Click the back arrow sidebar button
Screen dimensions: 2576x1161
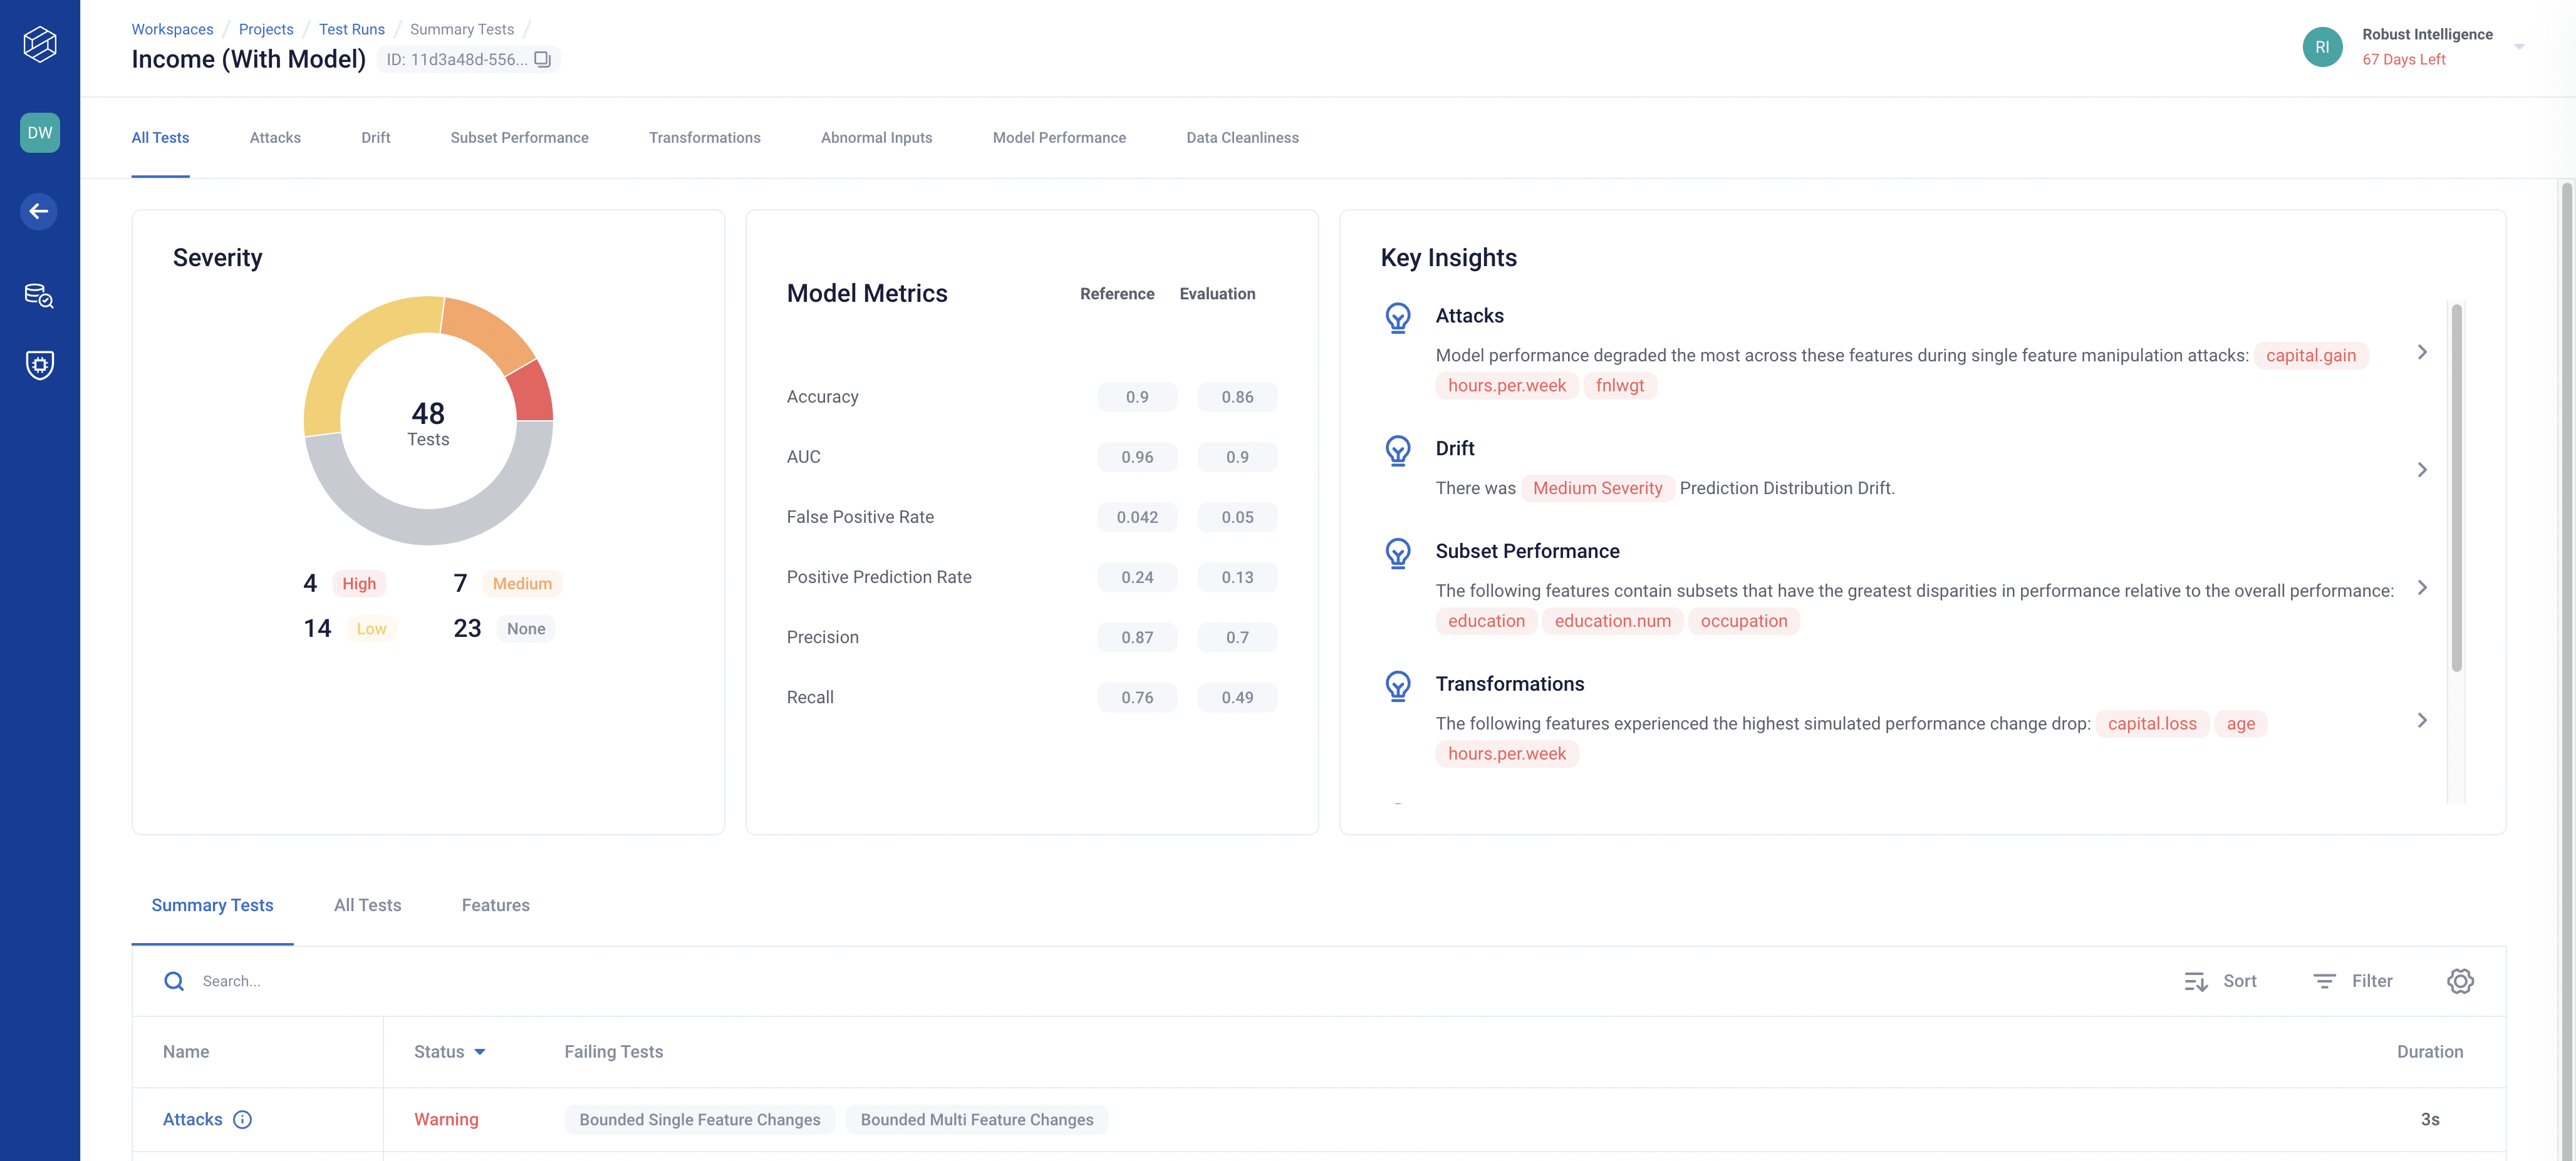tap(39, 211)
